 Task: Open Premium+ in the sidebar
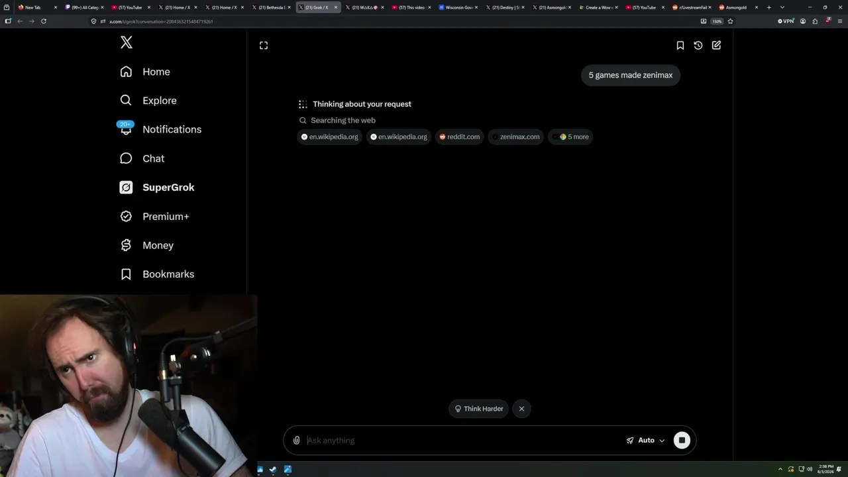[x=154, y=217]
